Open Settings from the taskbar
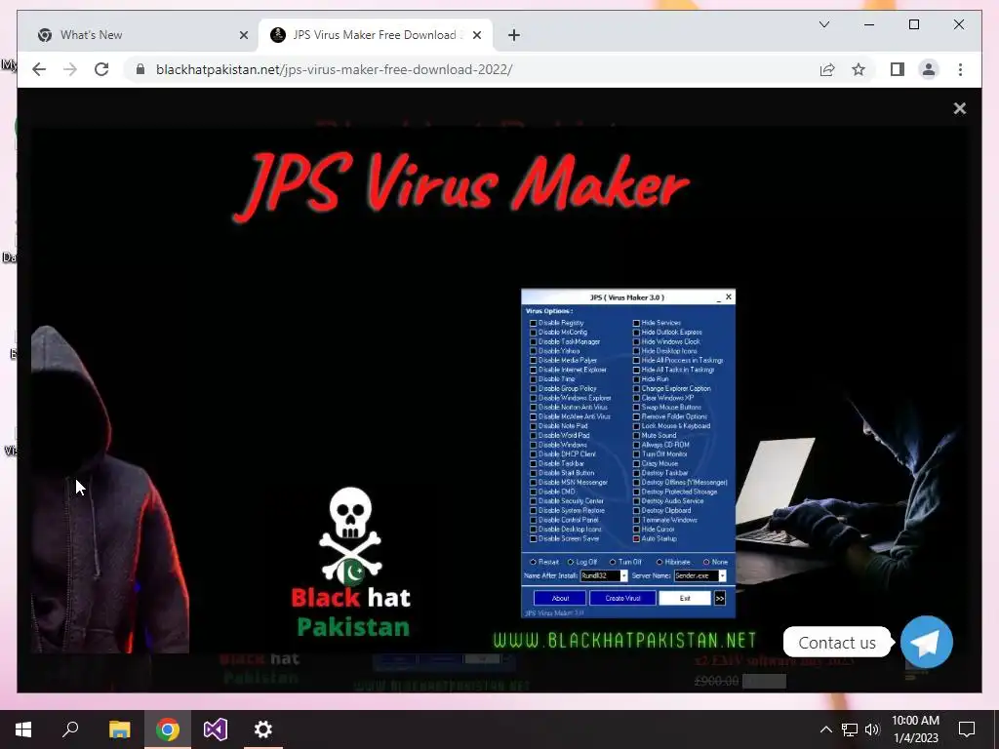This screenshot has height=749, width=999. click(263, 729)
